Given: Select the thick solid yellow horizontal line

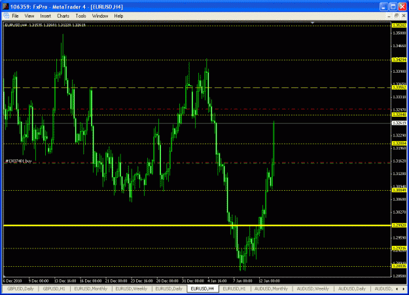Looking at the screenshot, I should (x=197, y=226).
